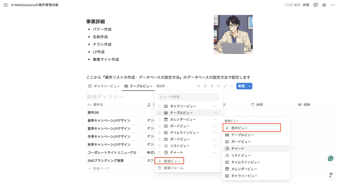
Task: Click the 共有 share button
Action: click(x=306, y=5)
